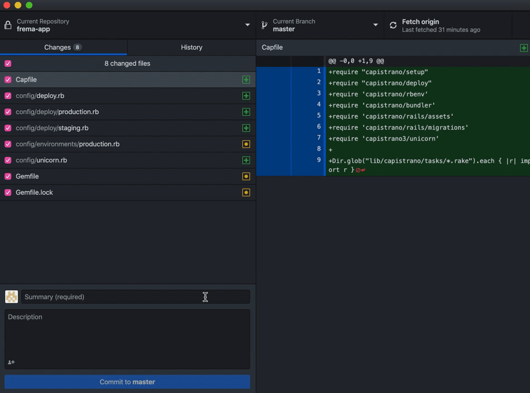
Task: Select the Changes tab
Action: 63,47
